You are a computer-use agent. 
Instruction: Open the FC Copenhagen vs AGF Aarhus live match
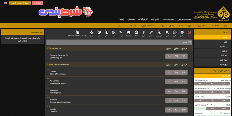(x=213, y=80)
